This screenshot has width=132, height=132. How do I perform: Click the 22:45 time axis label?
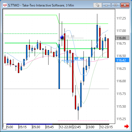[x=77, y=127]
